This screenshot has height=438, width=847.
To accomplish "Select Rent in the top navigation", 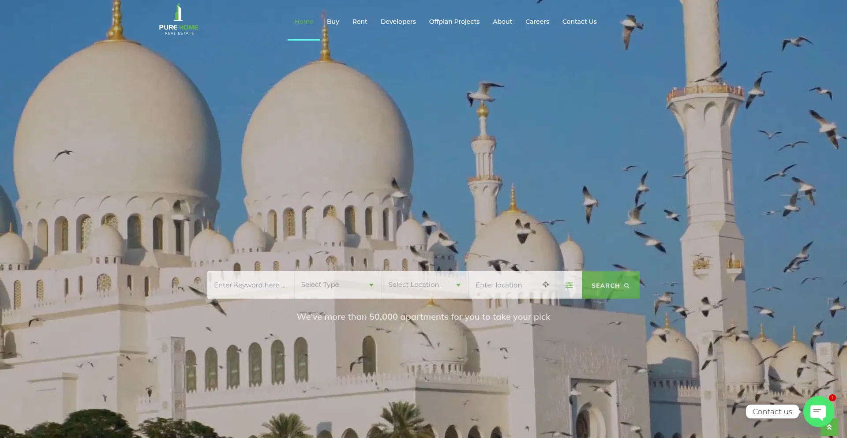I will point(360,22).
